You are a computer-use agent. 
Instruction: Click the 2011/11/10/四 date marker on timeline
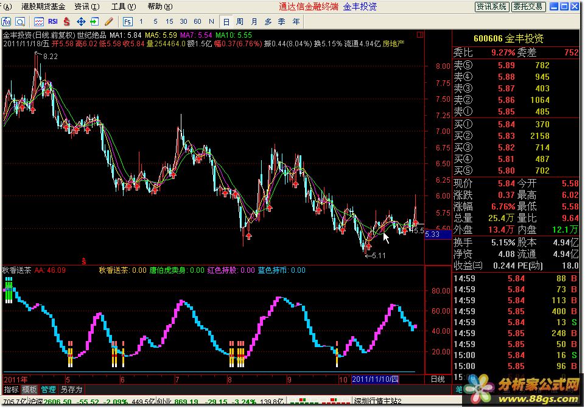pyautogui.click(x=376, y=379)
